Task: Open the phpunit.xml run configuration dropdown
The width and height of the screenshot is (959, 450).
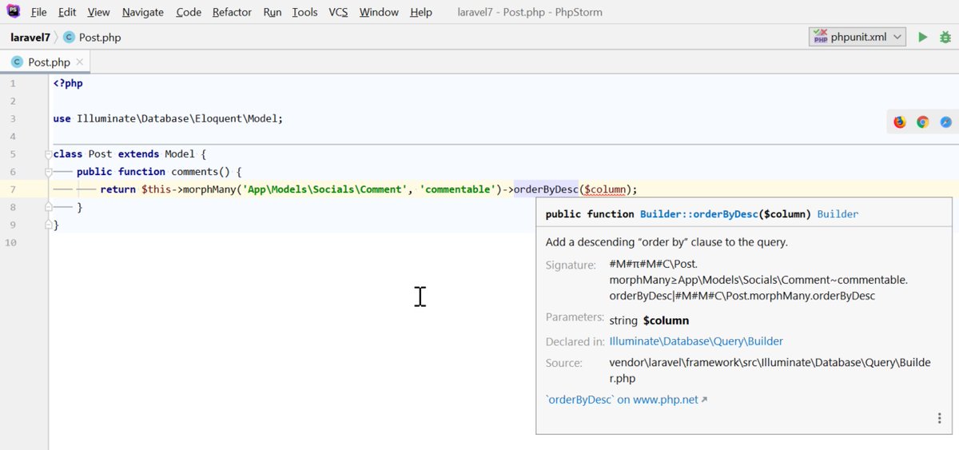Action: (x=858, y=37)
